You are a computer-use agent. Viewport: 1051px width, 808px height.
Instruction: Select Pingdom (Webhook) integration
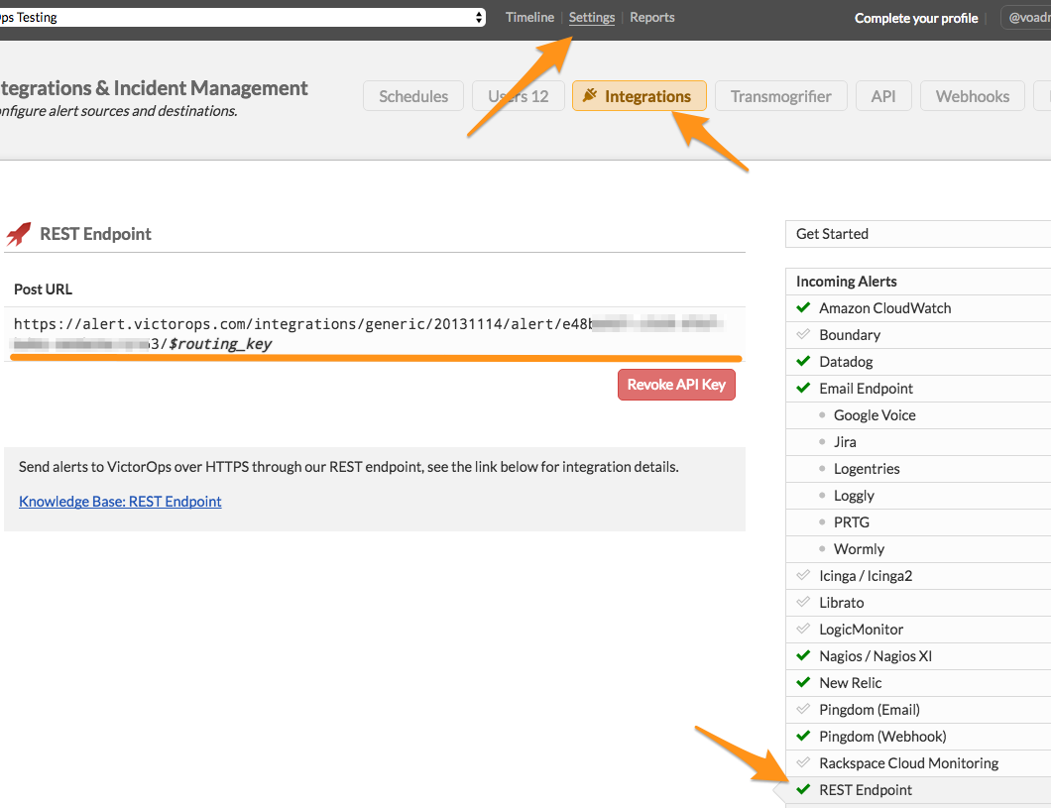tap(918, 737)
